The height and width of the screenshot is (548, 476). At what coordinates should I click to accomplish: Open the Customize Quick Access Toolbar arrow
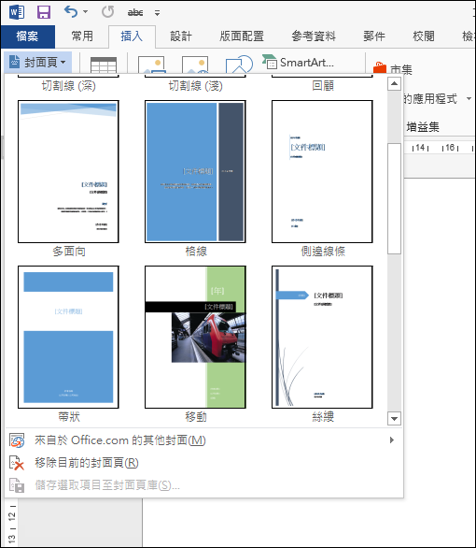point(158,13)
